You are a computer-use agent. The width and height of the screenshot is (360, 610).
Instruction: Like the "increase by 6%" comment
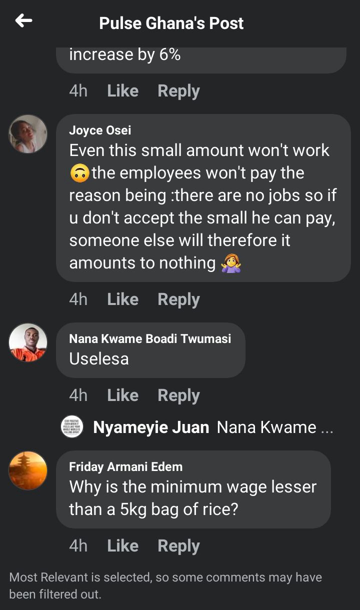(122, 90)
